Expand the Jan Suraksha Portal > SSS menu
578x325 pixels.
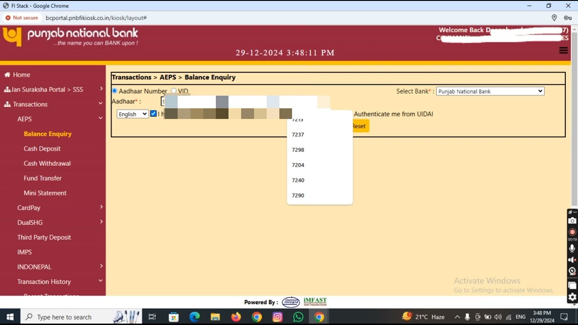tap(53, 89)
